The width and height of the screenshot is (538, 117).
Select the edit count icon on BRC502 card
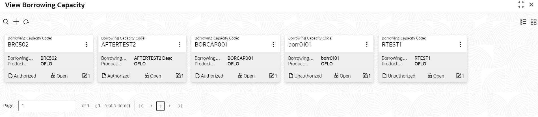click(84, 76)
